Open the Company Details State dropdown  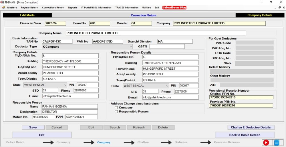(65, 85)
